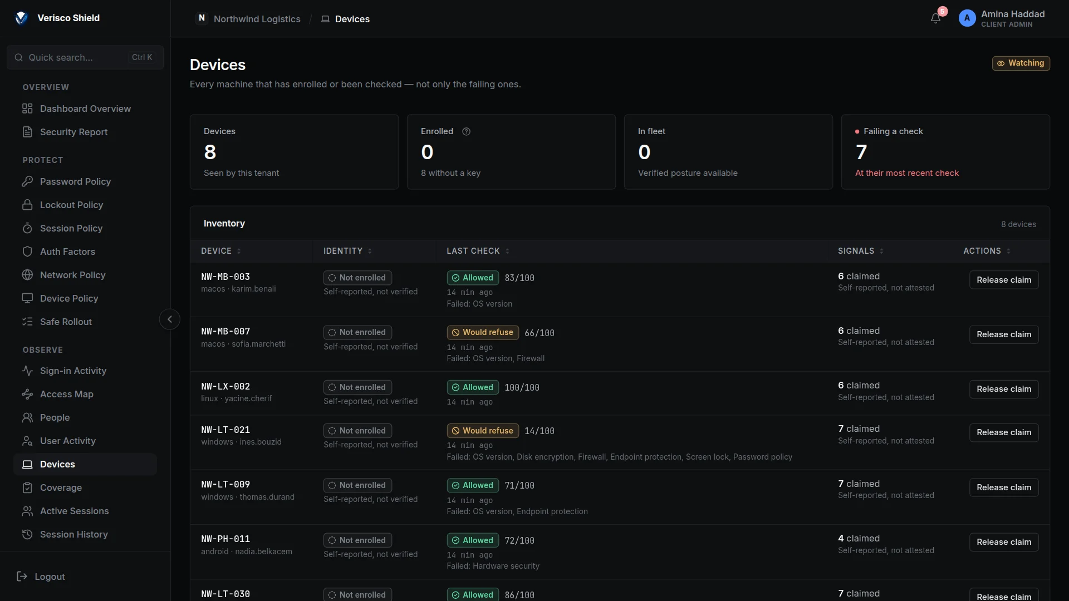
Task: Click the Sign-in Activity pulse icon
Action: [27, 371]
